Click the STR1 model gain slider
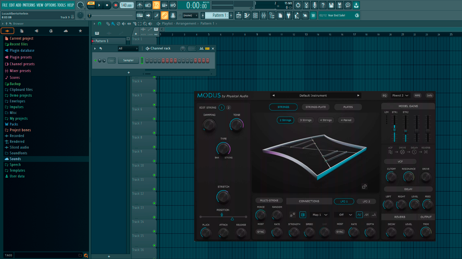 pos(394,128)
